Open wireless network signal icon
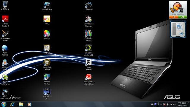Screen dimensions: 190x107 [171, 104]
